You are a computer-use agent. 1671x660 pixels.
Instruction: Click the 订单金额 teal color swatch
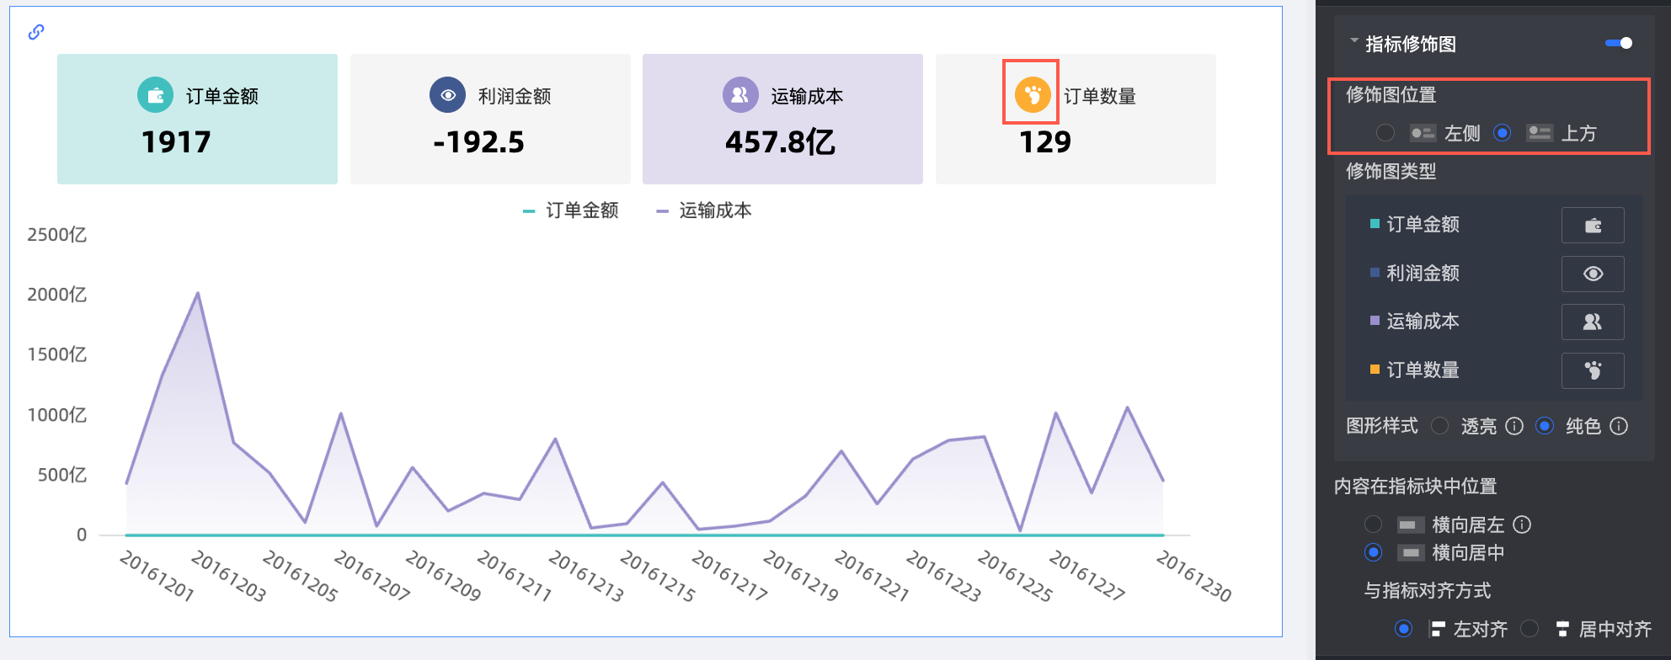tap(1375, 224)
